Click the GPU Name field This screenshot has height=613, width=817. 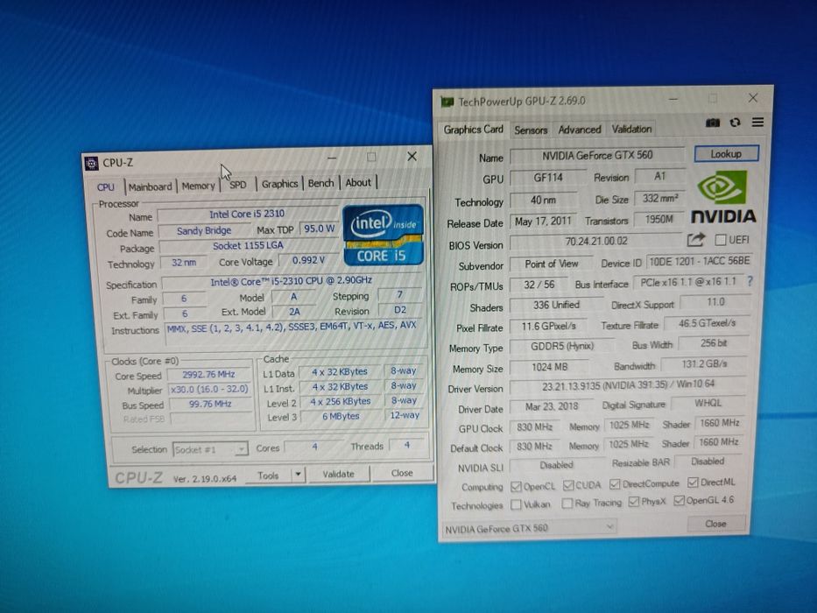[x=597, y=155]
